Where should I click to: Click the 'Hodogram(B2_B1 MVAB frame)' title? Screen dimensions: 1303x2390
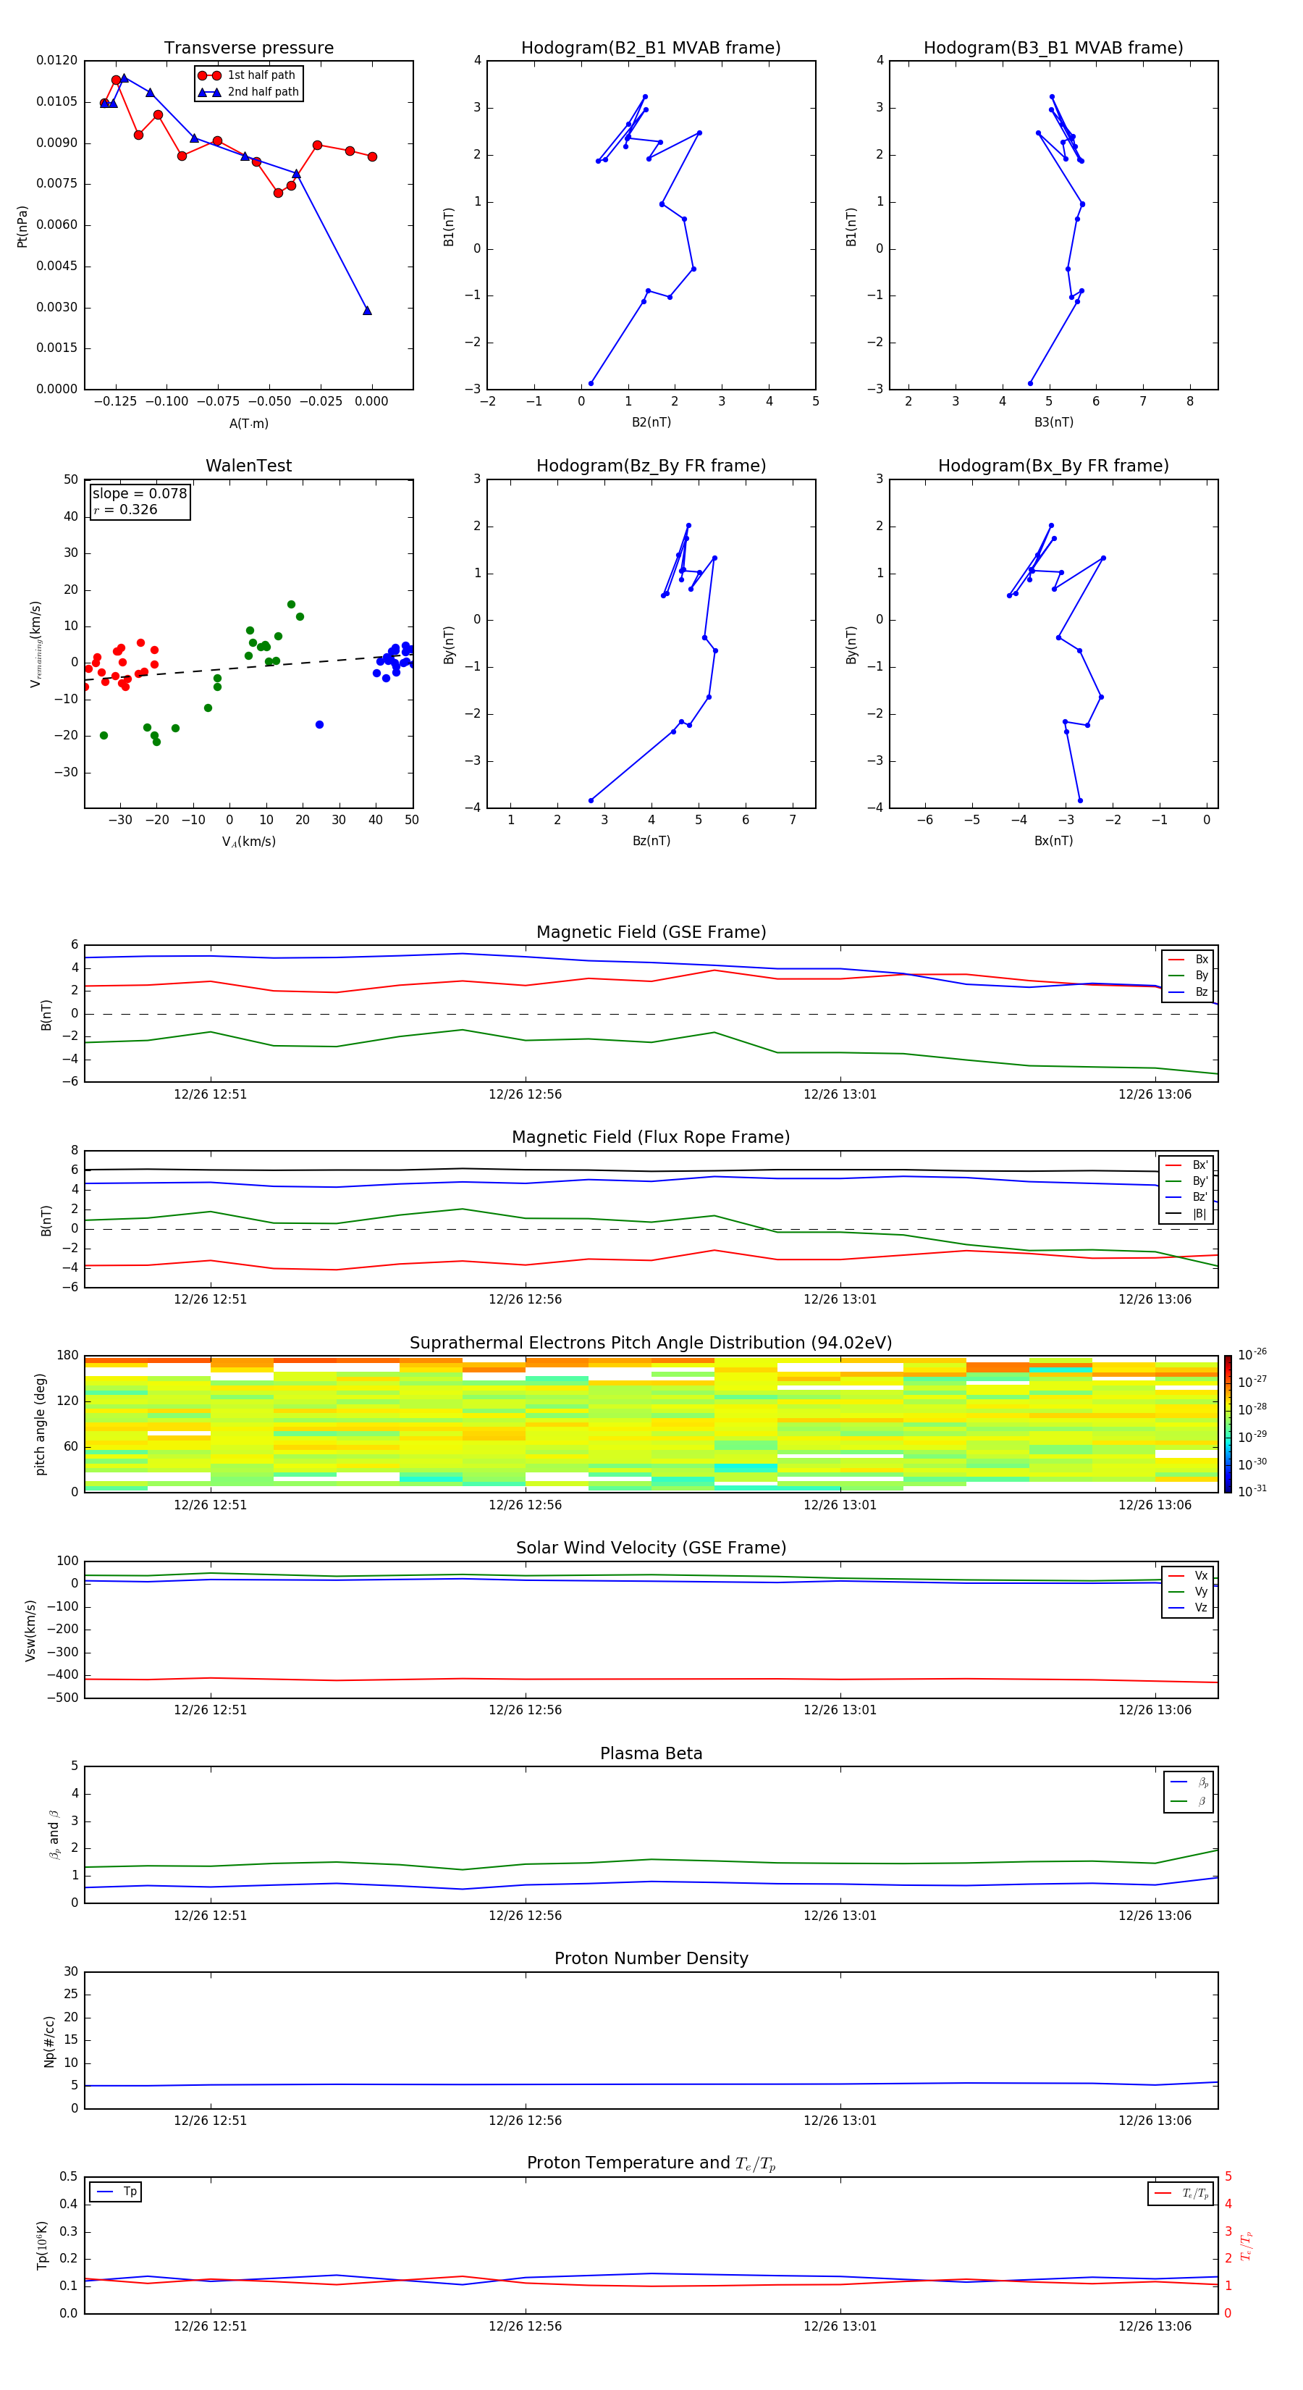tap(651, 49)
